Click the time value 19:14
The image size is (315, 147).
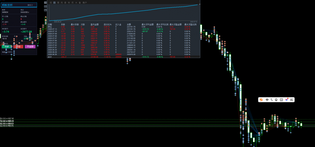click(x=4, y=39)
